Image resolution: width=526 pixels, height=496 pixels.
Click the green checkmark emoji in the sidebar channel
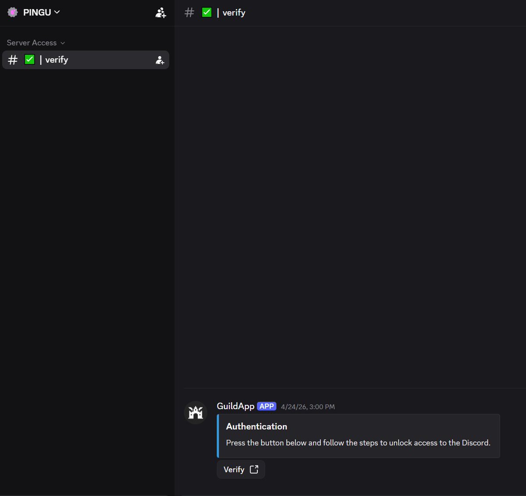point(29,60)
